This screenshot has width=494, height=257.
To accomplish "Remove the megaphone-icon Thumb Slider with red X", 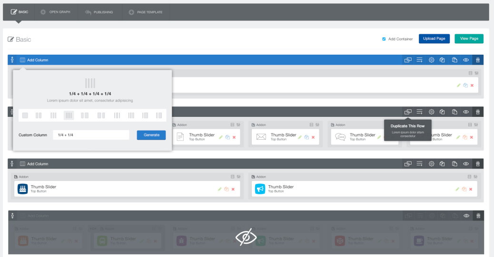I will click(x=471, y=189).
